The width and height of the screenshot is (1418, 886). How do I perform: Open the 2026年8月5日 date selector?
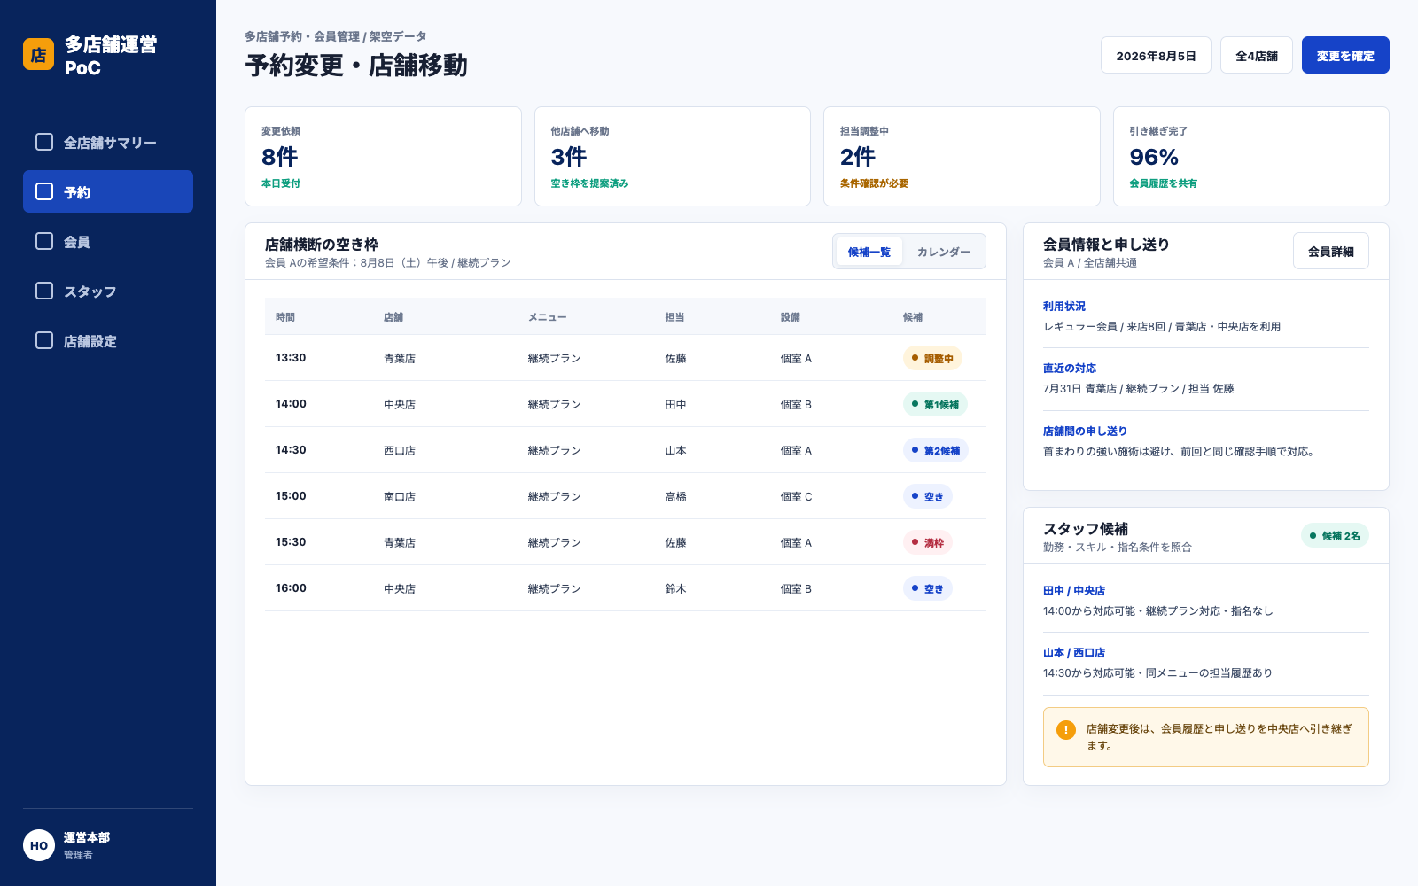pos(1156,55)
